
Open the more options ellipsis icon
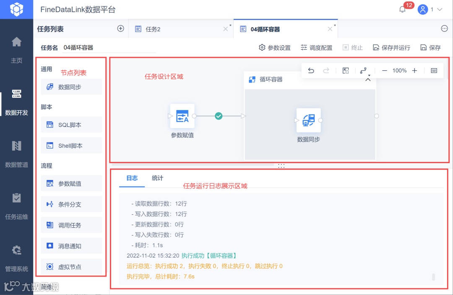point(444,28)
